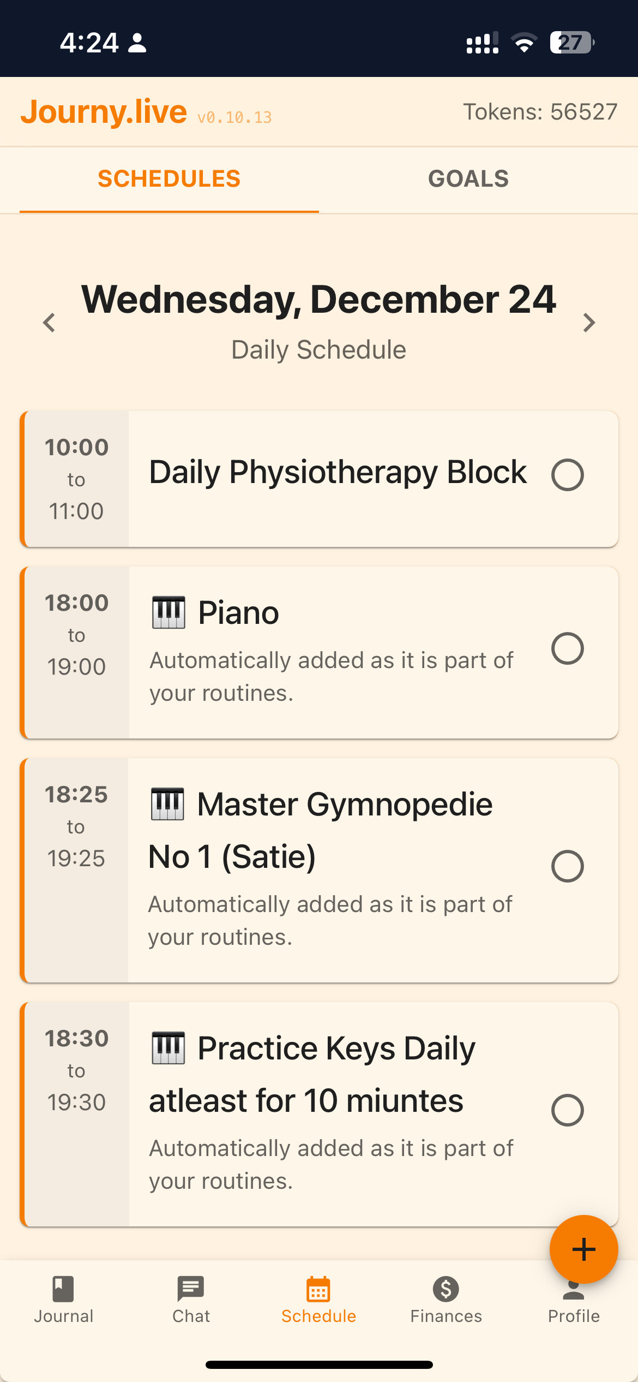Click piano icon on Master Gymnopedie entry
This screenshot has height=1382, width=638.
click(167, 804)
